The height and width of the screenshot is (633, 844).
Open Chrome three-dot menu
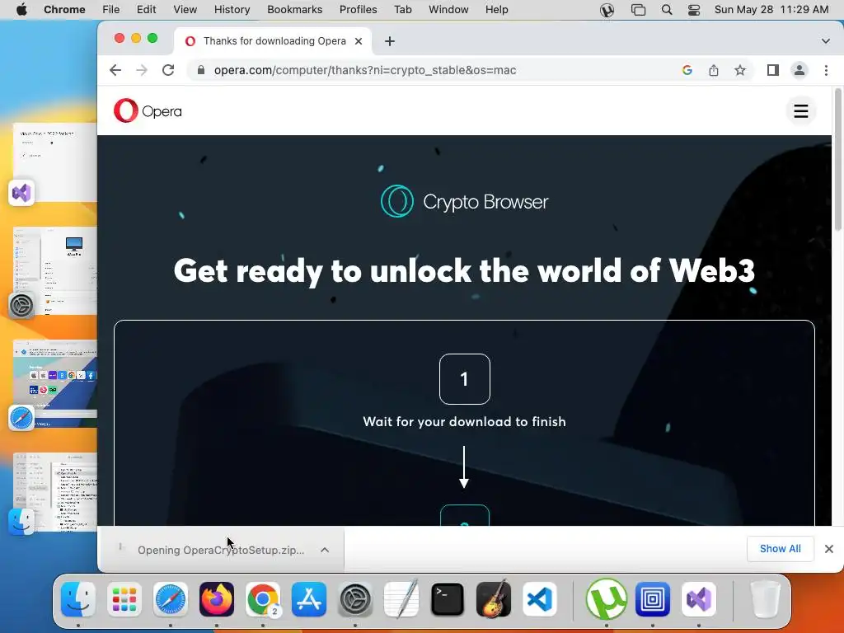pos(826,70)
